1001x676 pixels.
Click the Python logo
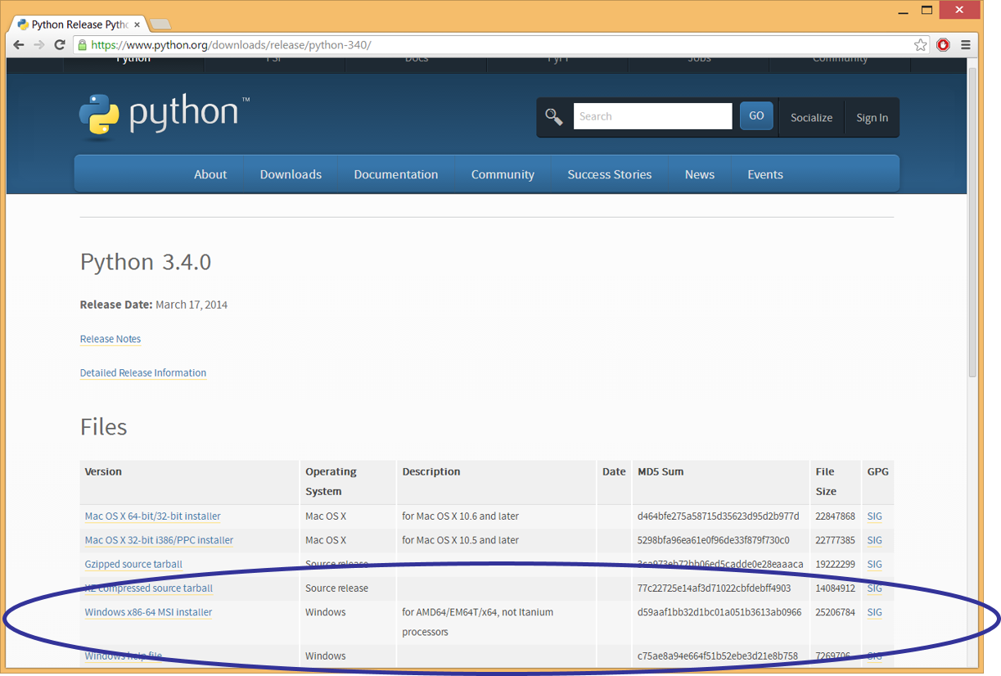coord(165,115)
